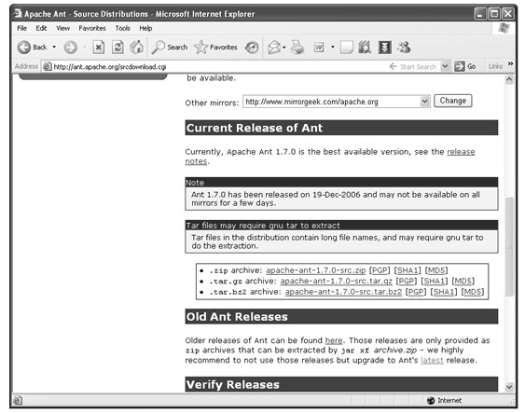
Task: Open MD5 checksum for the zip archive
Action: click(435, 270)
